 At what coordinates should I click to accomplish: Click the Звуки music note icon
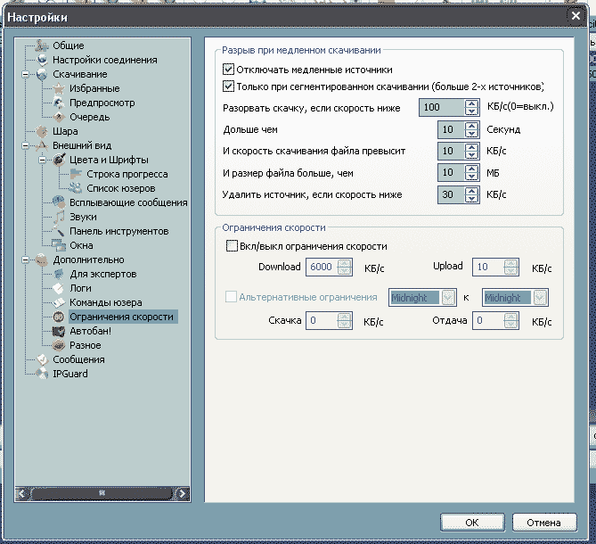point(59,217)
